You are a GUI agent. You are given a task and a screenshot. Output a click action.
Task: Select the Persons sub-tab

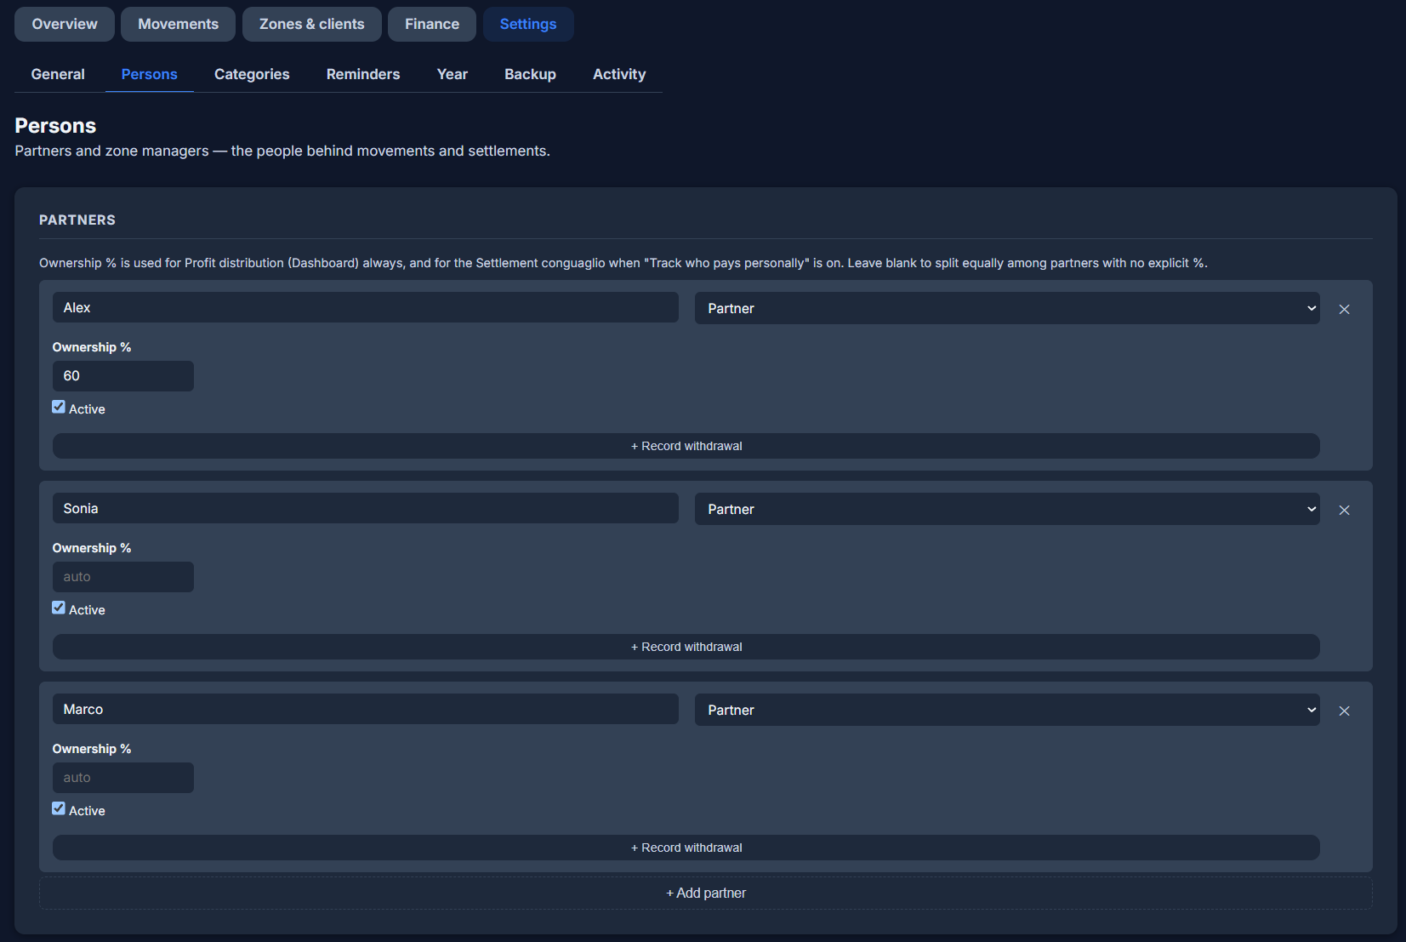tap(150, 74)
